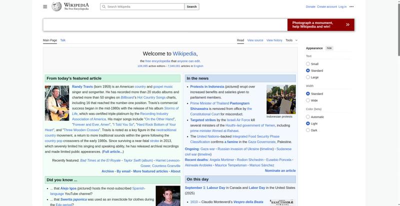Screen dimensions: 400x206
Task: Select Standard width option
Action: click(308, 93)
